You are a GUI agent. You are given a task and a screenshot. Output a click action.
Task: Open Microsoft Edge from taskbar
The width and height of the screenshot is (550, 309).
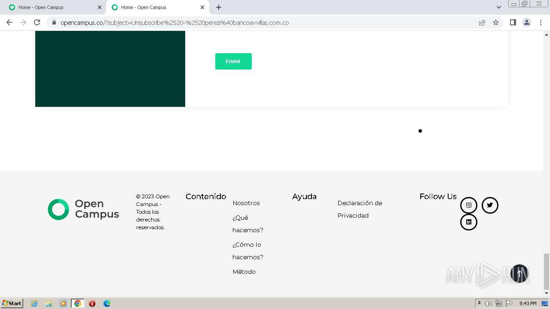pos(107,303)
